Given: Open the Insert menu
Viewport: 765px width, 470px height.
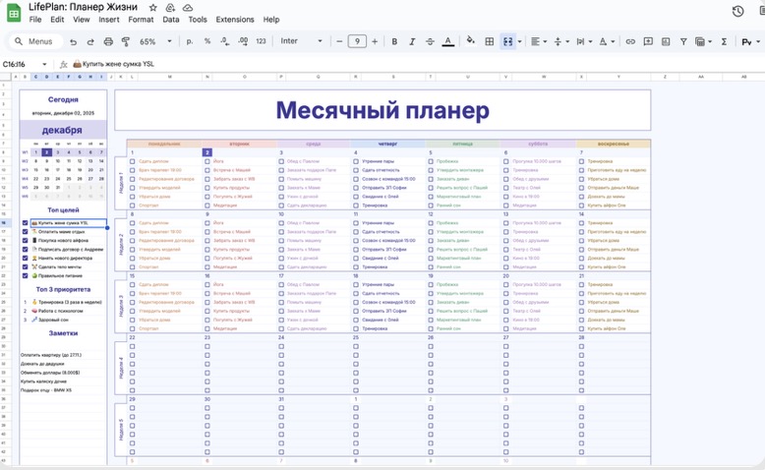Looking at the screenshot, I should (x=109, y=20).
